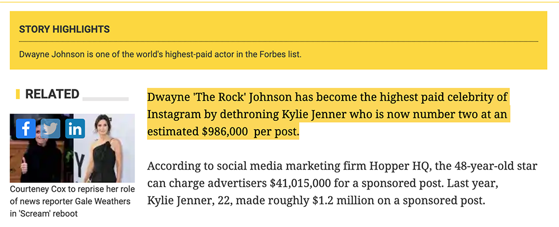Click the RELATED section heading
Screen dimensions: 559x227
[52, 94]
